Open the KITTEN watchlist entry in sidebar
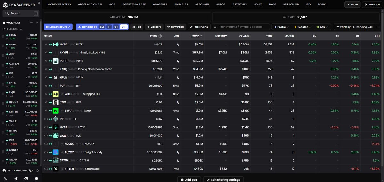Image resolution: width=384 pixels, height=182 pixels. tap(20, 113)
